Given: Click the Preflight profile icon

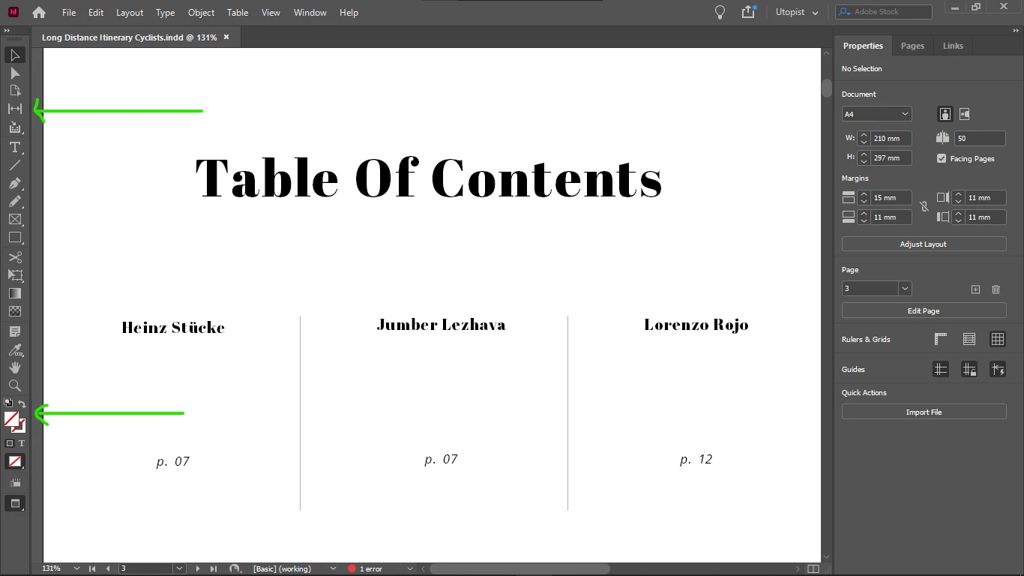Looking at the screenshot, I should (x=235, y=568).
